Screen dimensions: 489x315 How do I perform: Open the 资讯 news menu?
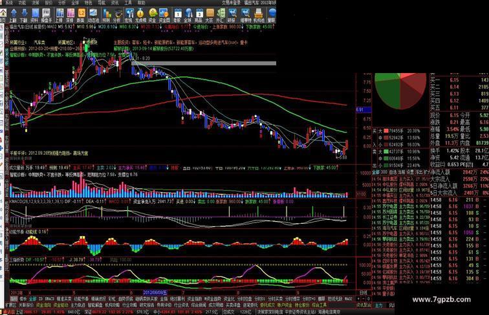tap(114, 3)
